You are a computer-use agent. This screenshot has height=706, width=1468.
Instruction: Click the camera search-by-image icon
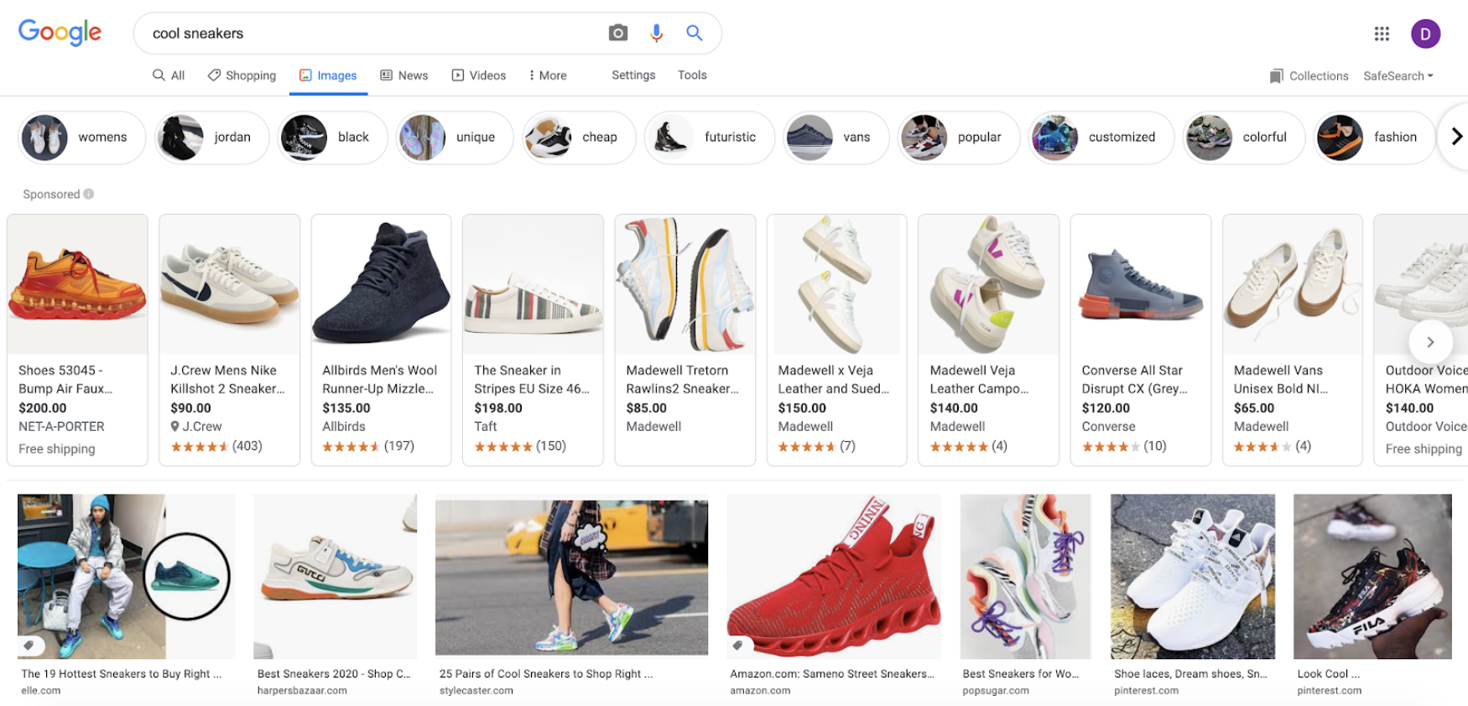(x=617, y=33)
